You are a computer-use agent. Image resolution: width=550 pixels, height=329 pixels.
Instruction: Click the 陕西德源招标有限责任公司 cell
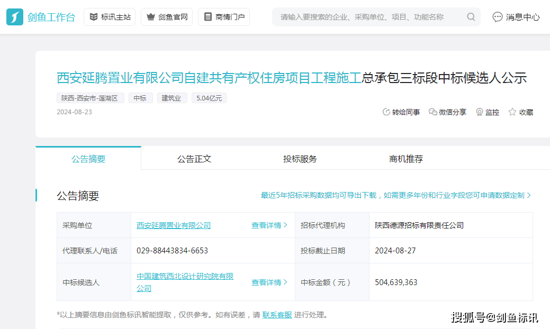pyautogui.click(x=450, y=225)
